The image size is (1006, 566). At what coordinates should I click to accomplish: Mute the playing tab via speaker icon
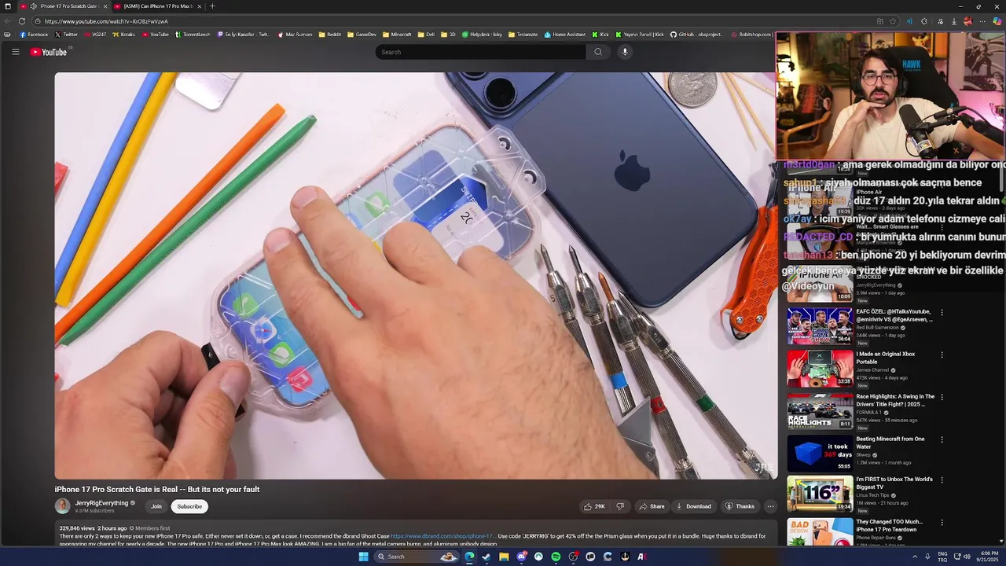point(33,6)
